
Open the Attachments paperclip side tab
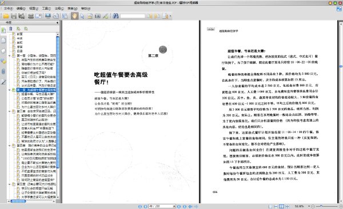pos(3,71)
